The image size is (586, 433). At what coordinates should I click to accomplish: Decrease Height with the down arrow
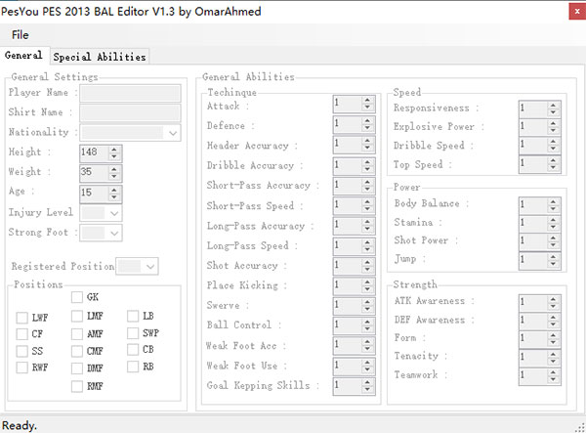(114, 156)
